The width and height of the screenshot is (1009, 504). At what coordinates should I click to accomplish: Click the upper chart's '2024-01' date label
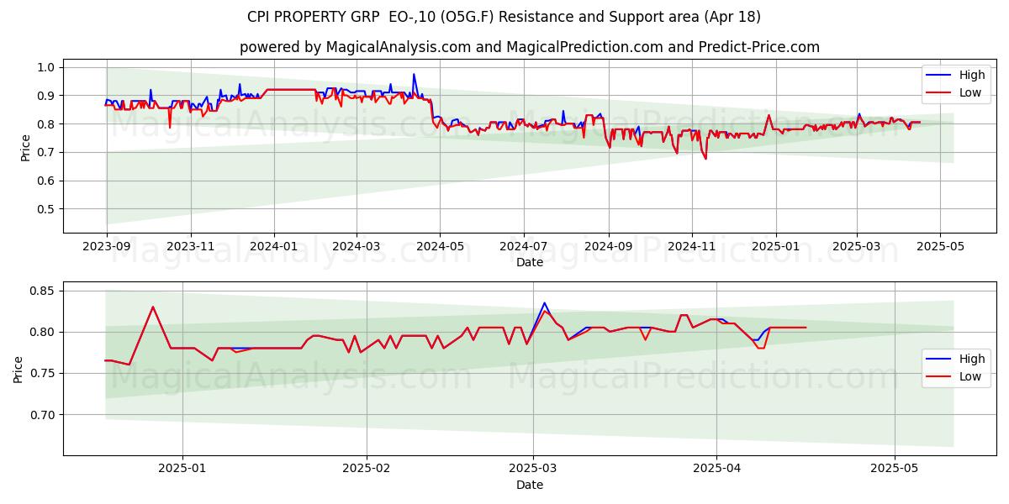click(x=274, y=247)
